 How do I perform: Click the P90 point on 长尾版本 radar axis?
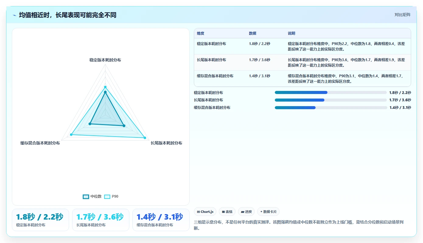145,138
